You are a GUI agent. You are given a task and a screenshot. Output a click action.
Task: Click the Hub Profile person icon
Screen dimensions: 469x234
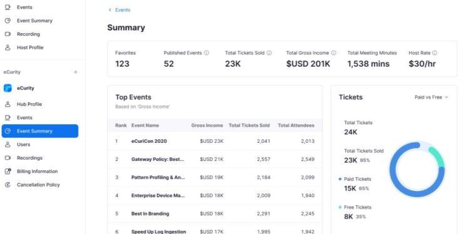(8, 104)
